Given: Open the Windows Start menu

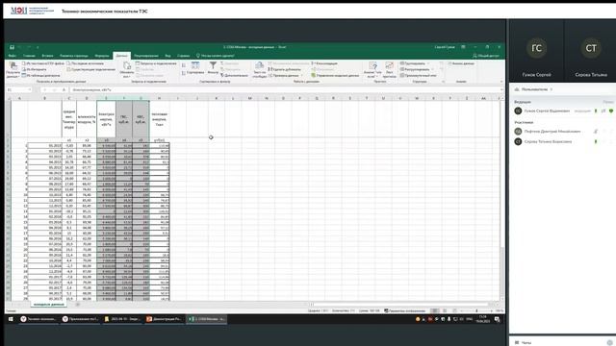Looking at the screenshot, I should tap(11, 319).
